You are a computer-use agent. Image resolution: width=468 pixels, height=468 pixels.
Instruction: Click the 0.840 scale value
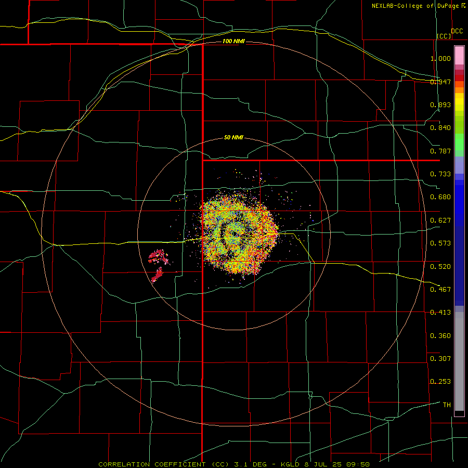pyautogui.click(x=440, y=128)
